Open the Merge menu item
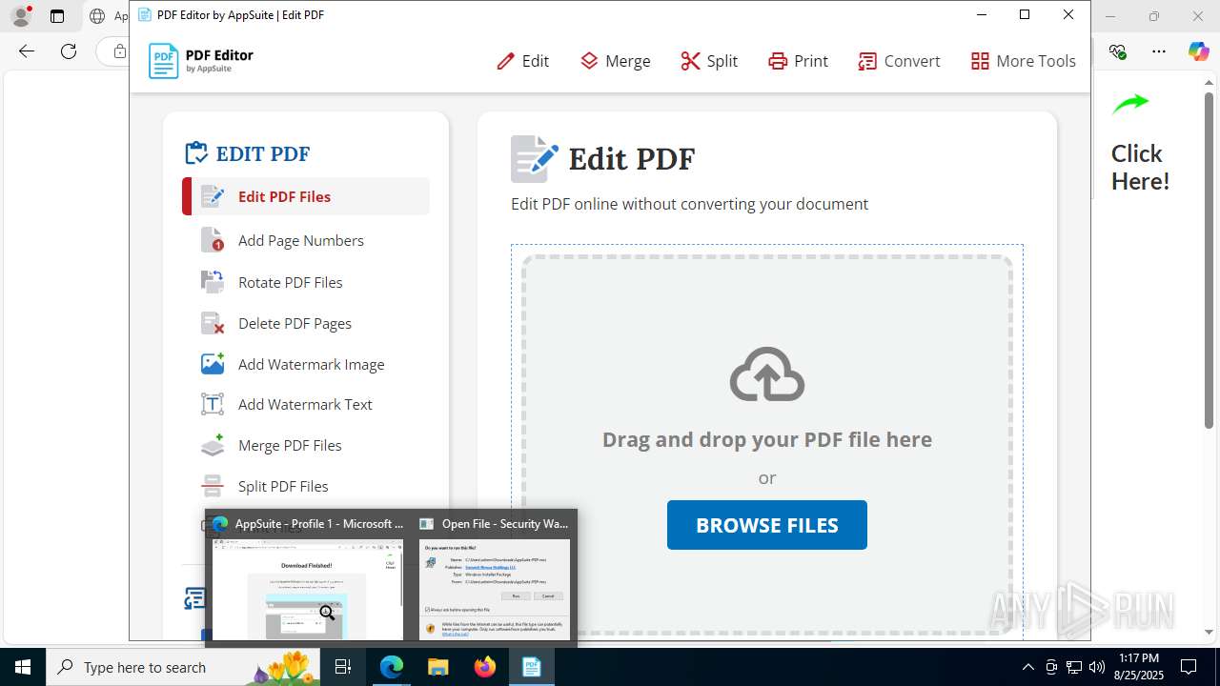1220x686 pixels. pos(615,61)
